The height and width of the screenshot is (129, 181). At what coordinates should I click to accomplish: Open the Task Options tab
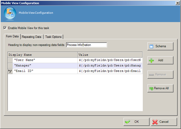click(53, 37)
